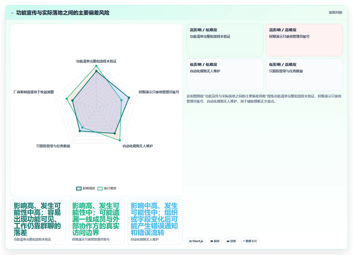Click the 影响强度 legend color box

[x=79, y=188]
